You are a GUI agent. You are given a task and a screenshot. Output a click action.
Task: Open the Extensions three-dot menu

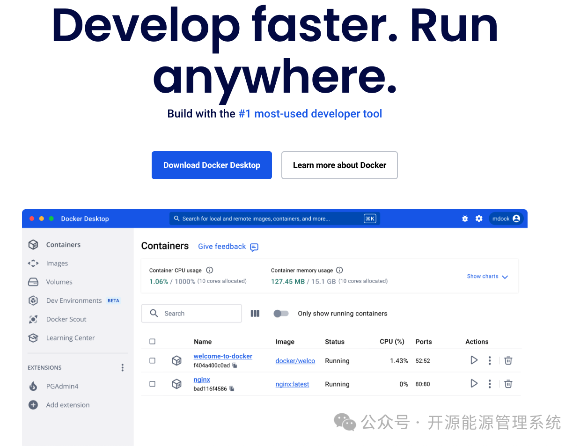[x=123, y=368]
